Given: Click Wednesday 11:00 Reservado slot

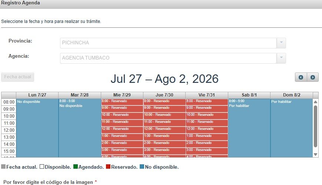Looking at the screenshot, I should pos(122,123).
